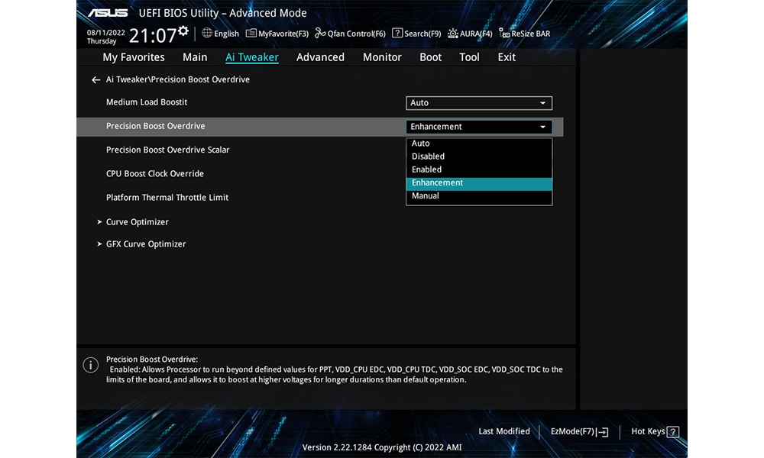Click Last Modified in the footer
The image size is (764, 458).
(x=503, y=431)
